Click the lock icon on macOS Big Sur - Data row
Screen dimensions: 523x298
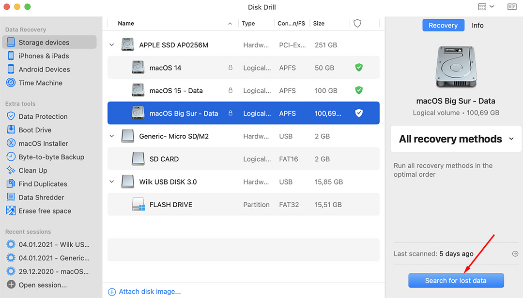coord(230,113)
